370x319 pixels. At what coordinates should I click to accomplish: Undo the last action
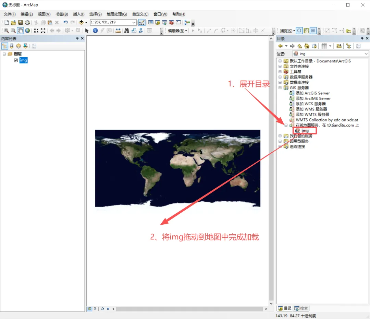click(65, 22)
